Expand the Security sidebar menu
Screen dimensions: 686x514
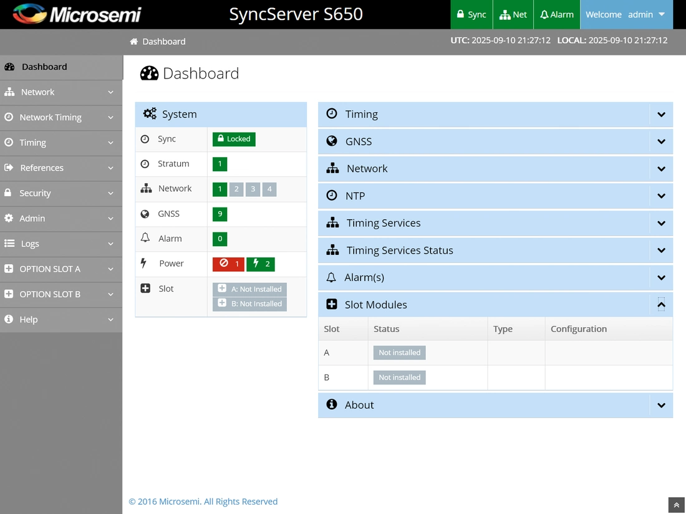[x=61, y=193]
